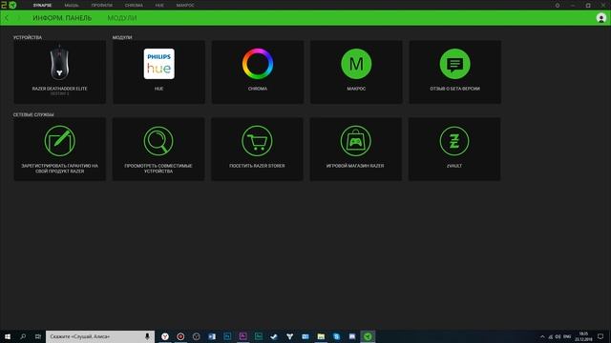Viewport: 611px width, 343px height.
Task: Switch to the HUE top tab
Action: click(159, 6)
